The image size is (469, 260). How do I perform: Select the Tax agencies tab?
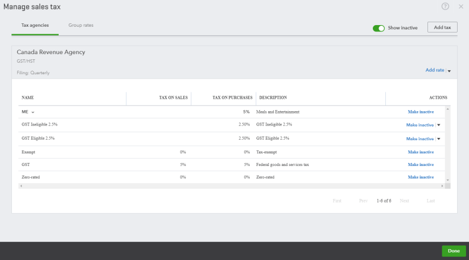point(35,26)
